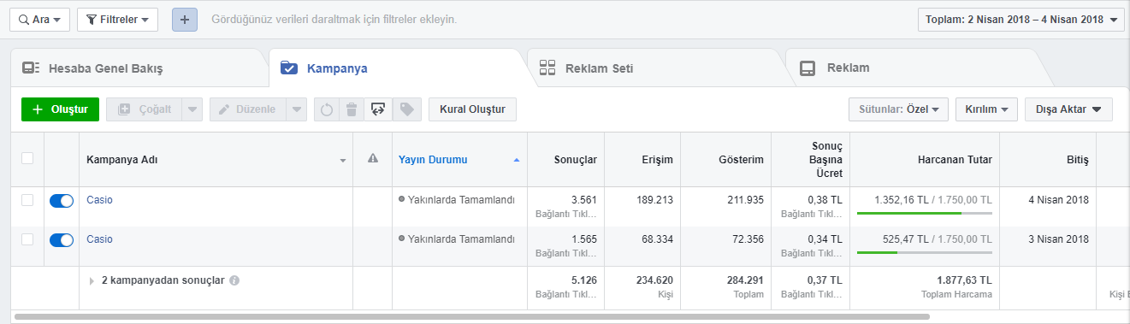
Task: Expand the '2 kampanyadan sonuçlar' row triangle
Action: [92, 280]
